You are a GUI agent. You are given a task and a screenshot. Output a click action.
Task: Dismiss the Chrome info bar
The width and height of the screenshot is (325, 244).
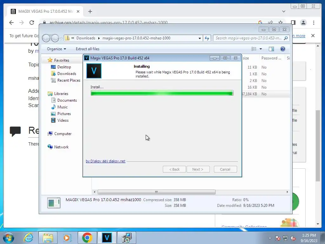pyautogui.click(x=313, y=36)
